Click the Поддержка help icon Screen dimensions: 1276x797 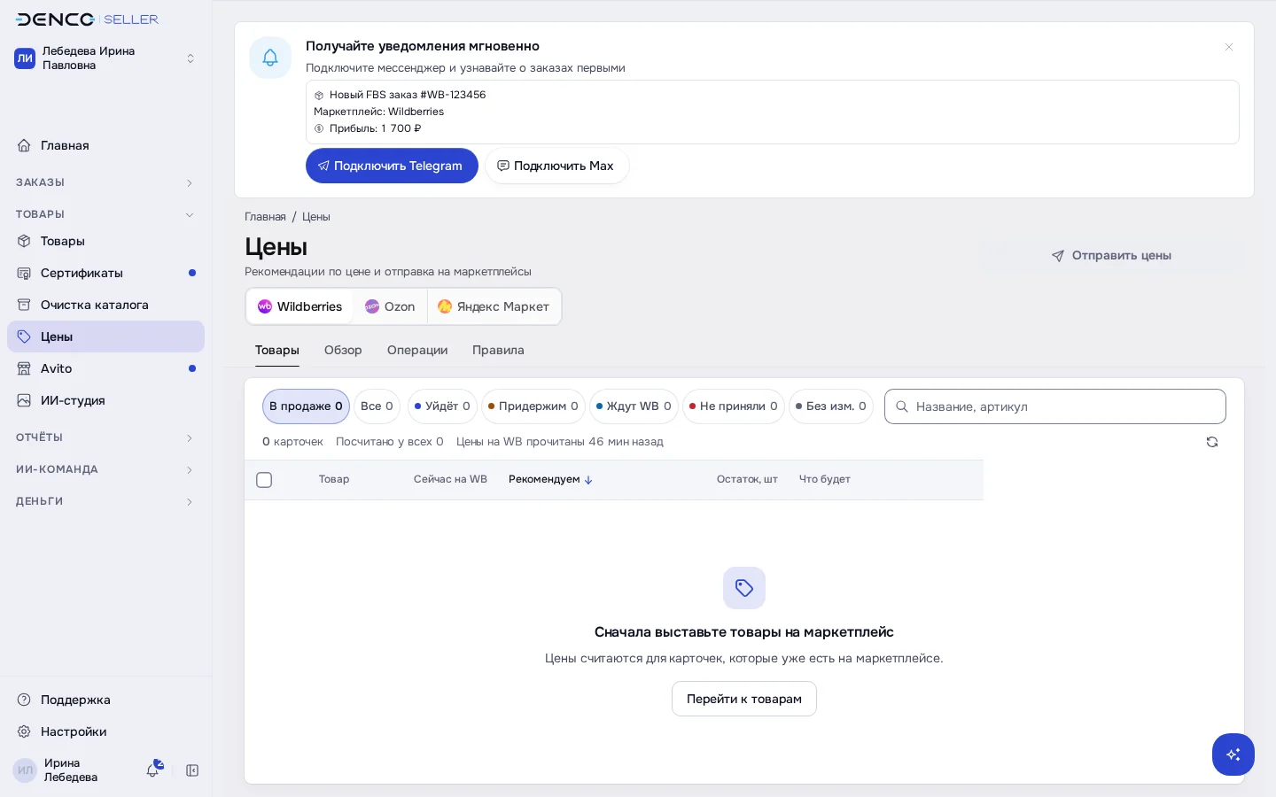[24, 700]
